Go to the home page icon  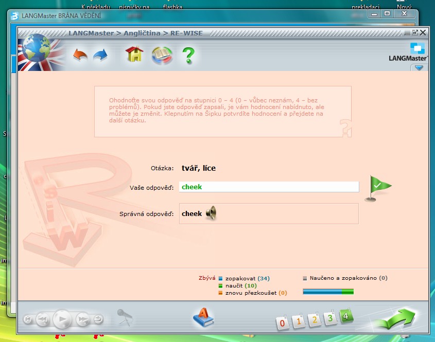coord(134,54)
